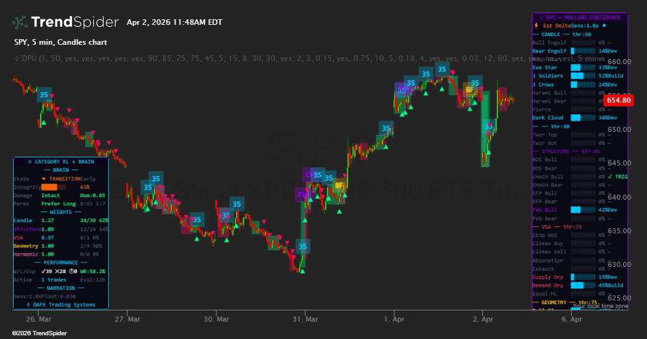Click the Demand Dry 45%Build value
Image resolution: width=647 pixels, height=339 pixels.
611,286
